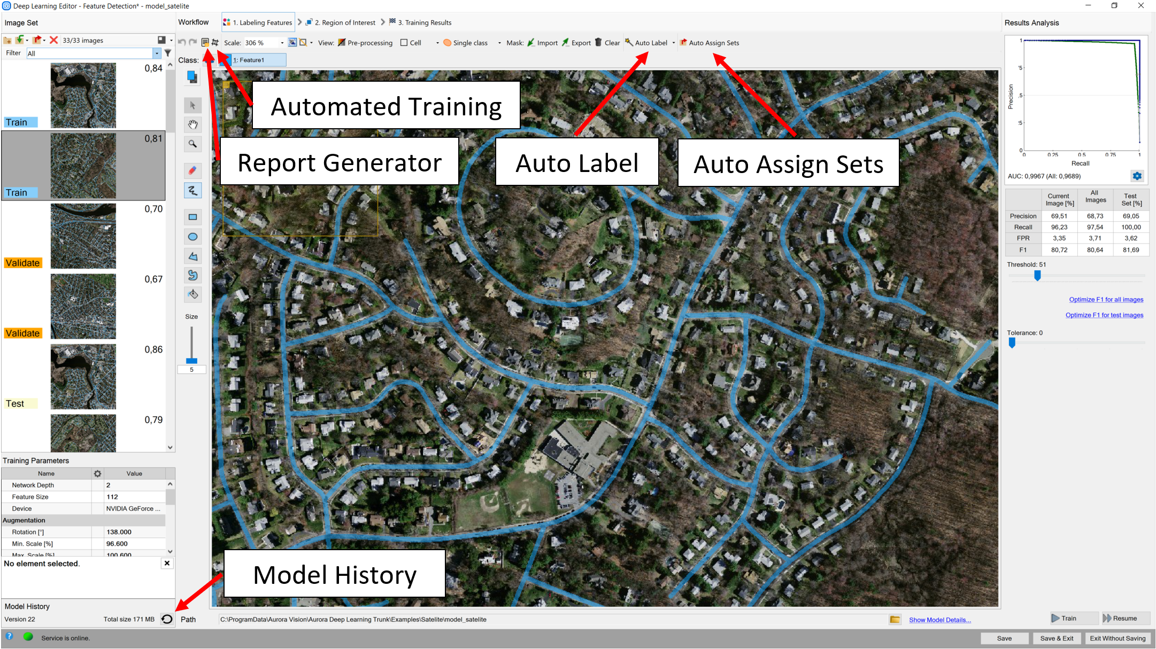The image size is (1156, 649).
Task: Click the Automated Training icon
Action: [x=215, y=42]
